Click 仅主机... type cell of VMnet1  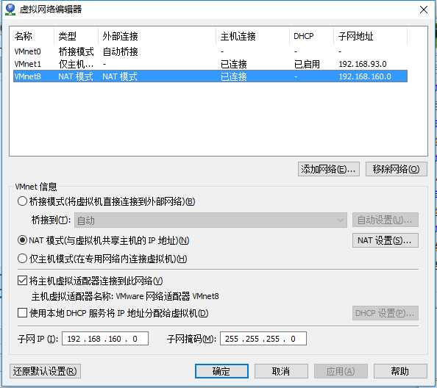pyautogui.click(x=76, y=64)
